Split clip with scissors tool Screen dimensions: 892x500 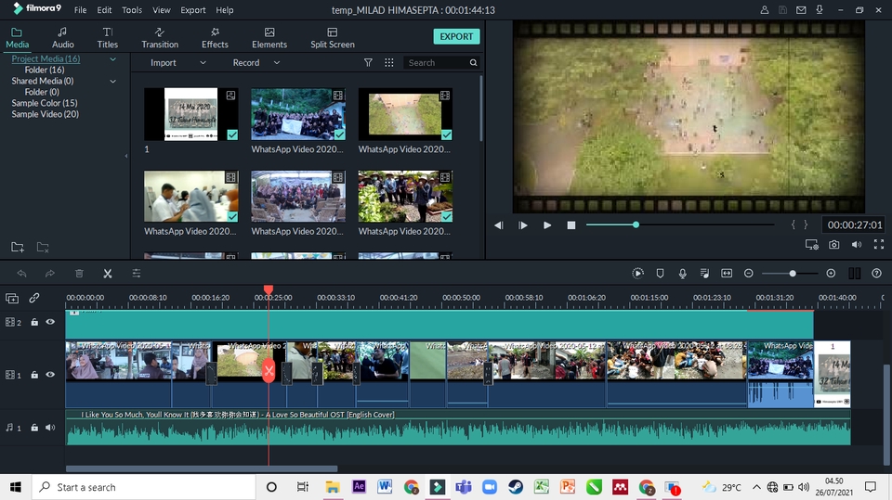[x=108, y=274]
